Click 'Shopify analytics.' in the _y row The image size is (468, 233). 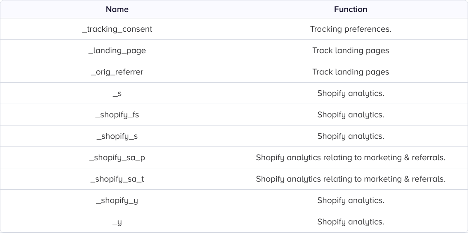[350, 222]
